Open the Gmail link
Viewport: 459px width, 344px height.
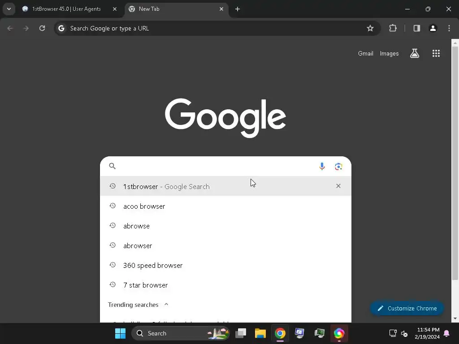[365, 54]
